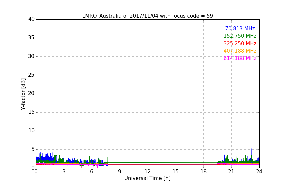Select the orange 407.188 MHz legend label
288x192 pixels.
pyautogui.click(x=240, y=51)
